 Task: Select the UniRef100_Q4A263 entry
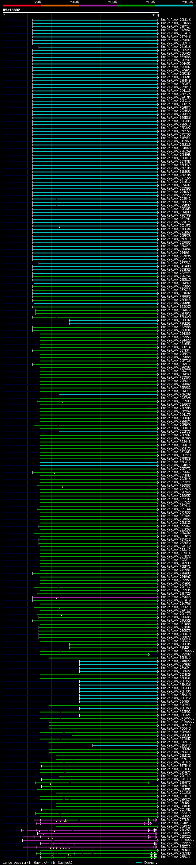tap(176, 830)
